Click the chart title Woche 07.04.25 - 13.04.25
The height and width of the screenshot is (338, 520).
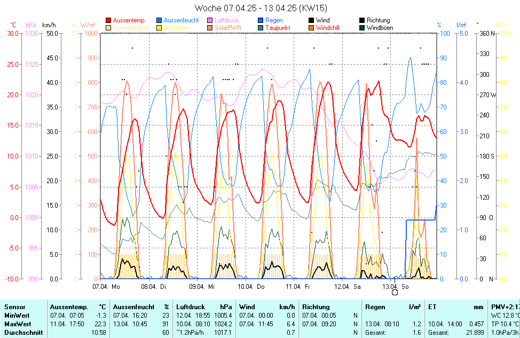(x=261, y=8)
